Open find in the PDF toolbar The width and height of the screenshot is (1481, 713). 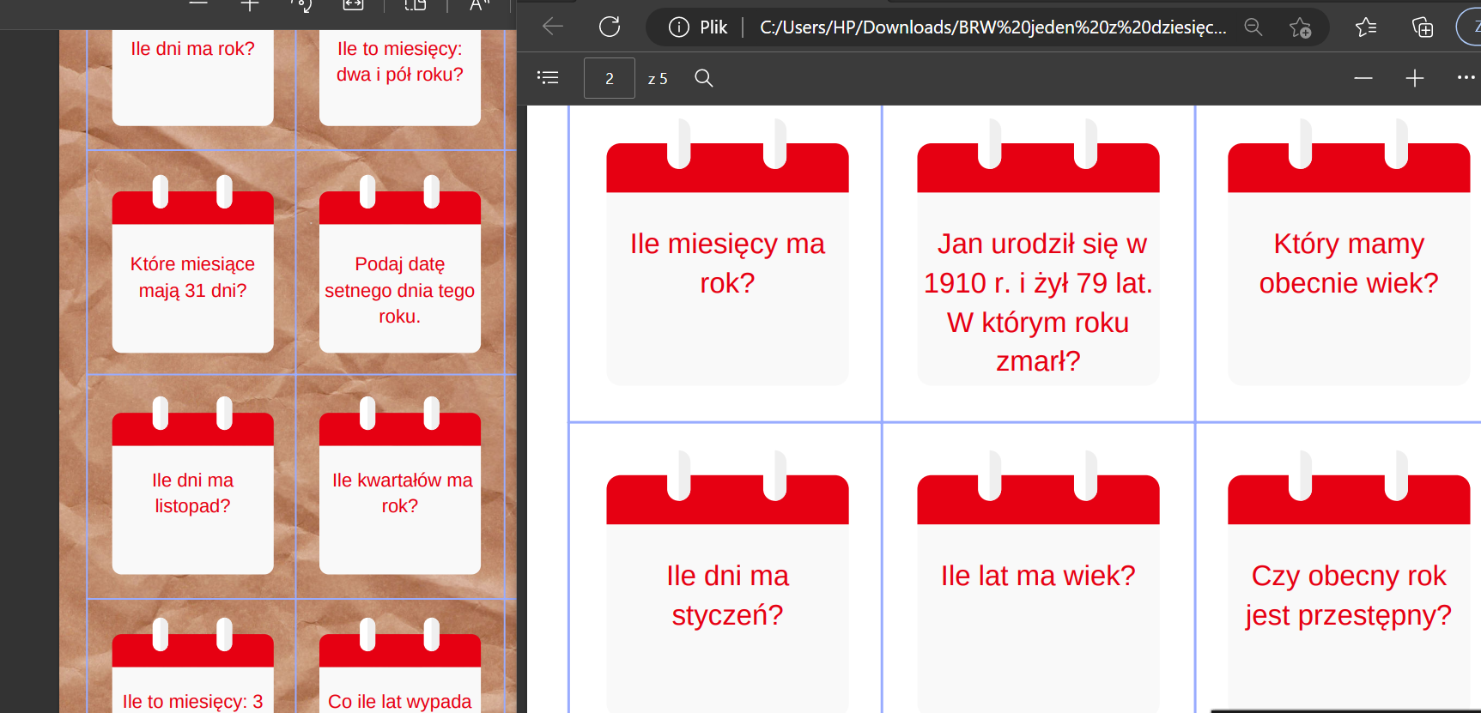(703, 78)
